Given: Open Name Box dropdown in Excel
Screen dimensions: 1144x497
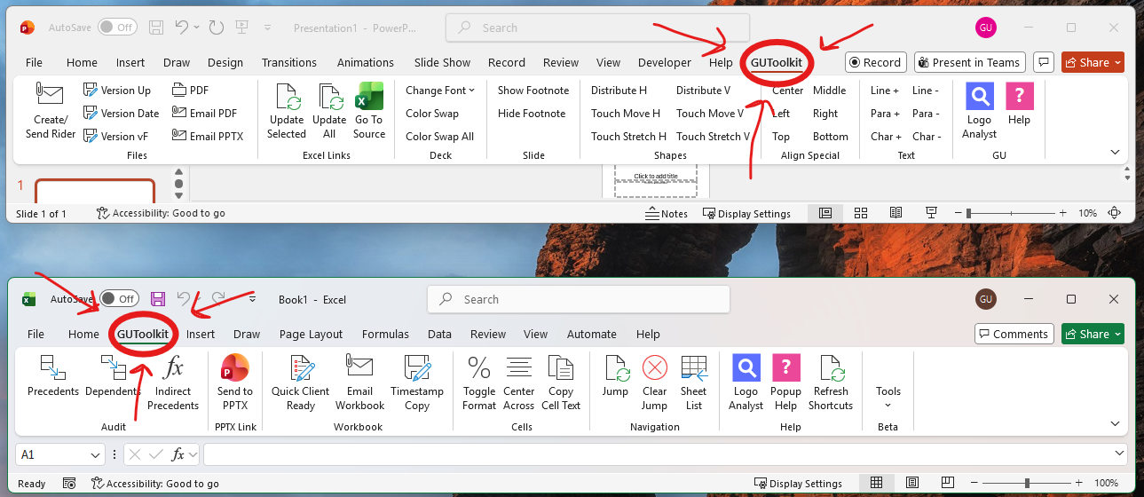Looking at the screenshot, I should tap(97, 454).
